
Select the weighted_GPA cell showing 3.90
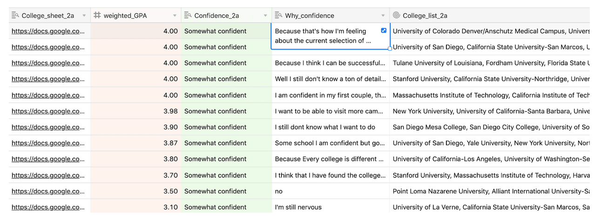pos(136,127)
